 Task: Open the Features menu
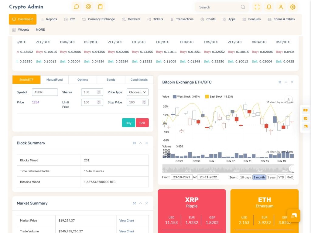click(251, 19)
